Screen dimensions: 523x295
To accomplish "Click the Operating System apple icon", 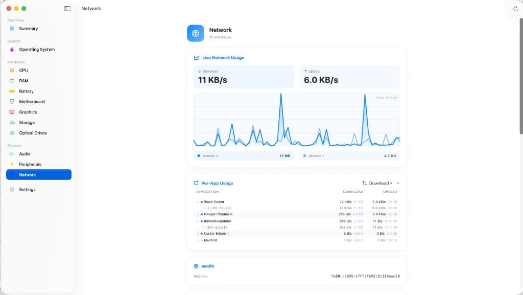I will (x=12, y=50).
